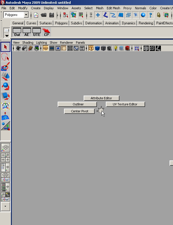
Task: Choose the Persp/Outliner layout
Action: coord(5,167)
